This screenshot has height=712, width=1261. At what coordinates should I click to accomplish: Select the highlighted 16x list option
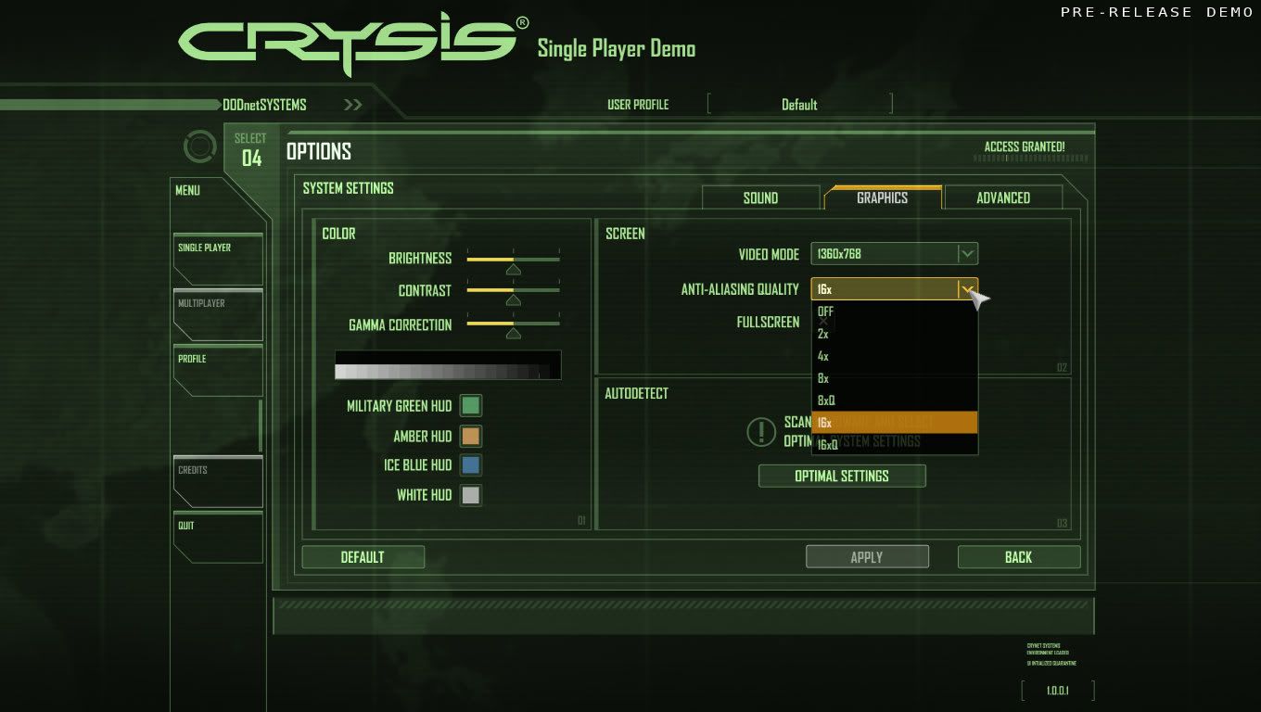coord(894,422)
